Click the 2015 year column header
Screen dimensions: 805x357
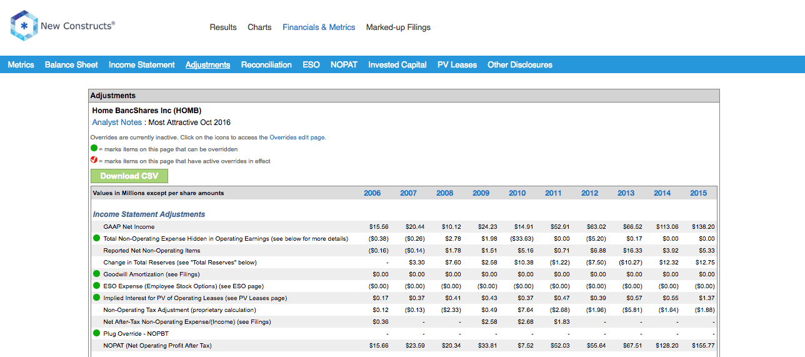click(x=699, y=193)
